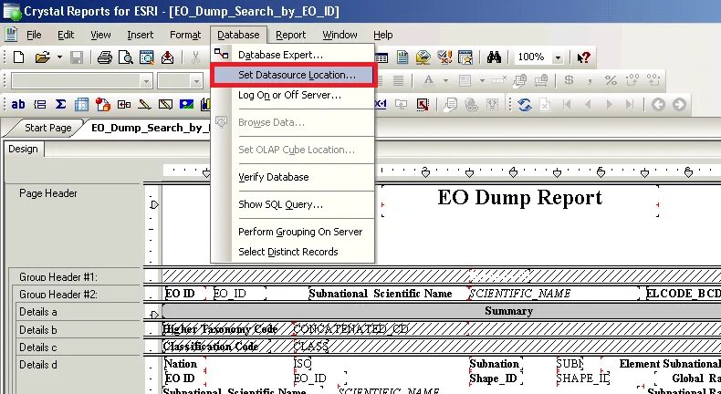The image size is (721, 394).
Task: Open the Report menu
Action: point(290,35)
